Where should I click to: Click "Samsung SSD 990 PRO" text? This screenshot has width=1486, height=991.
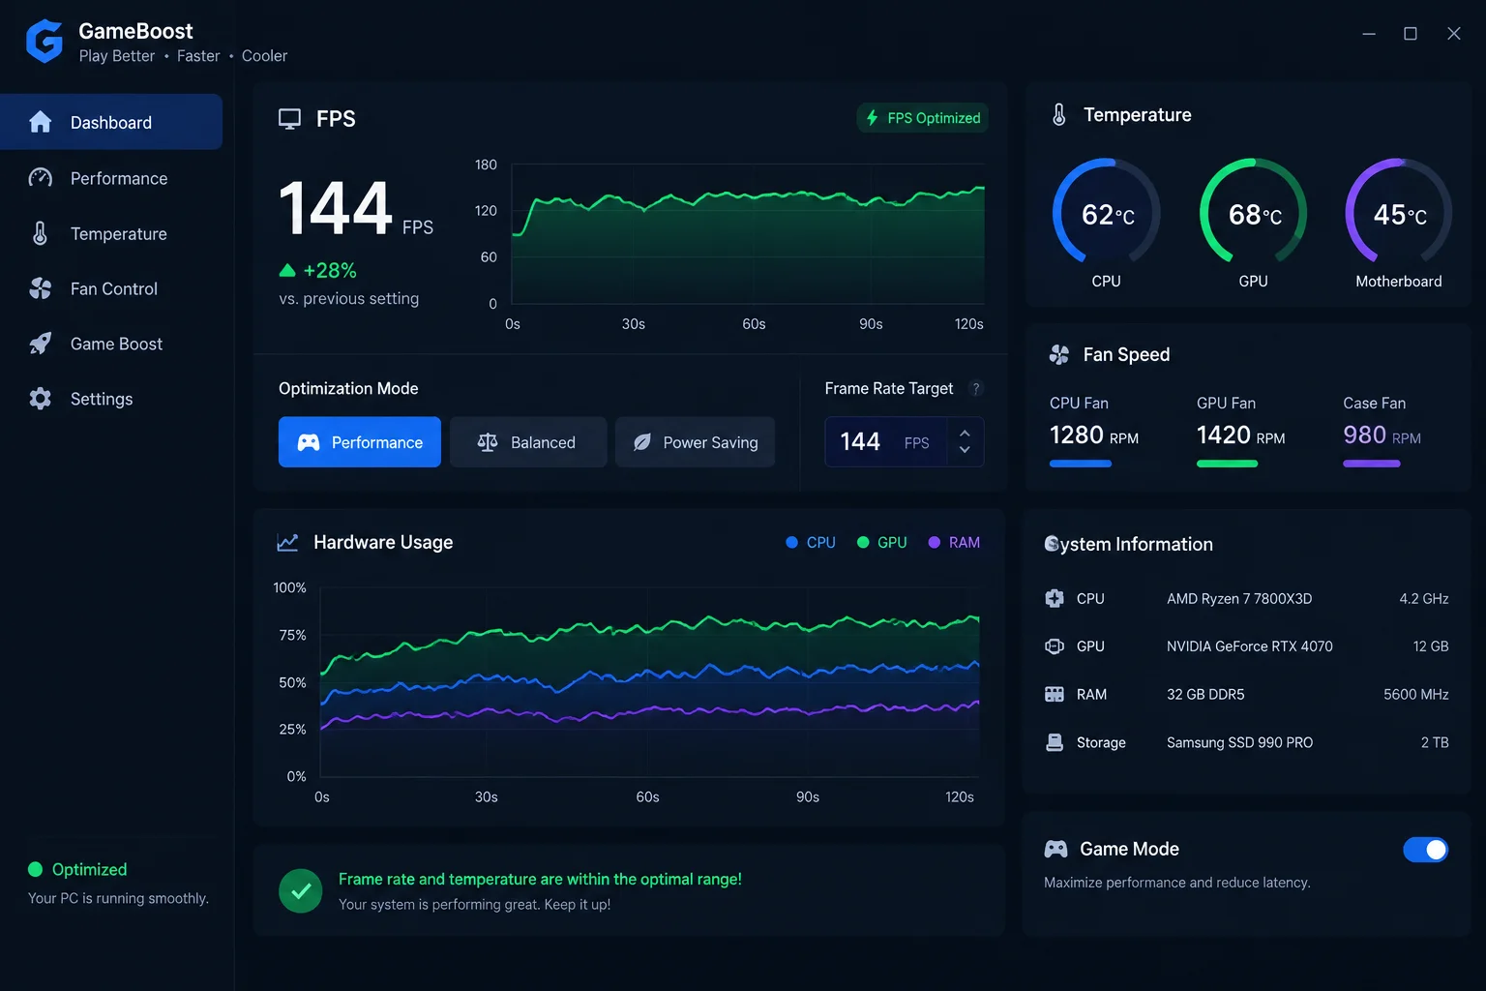click(1240, 742)
